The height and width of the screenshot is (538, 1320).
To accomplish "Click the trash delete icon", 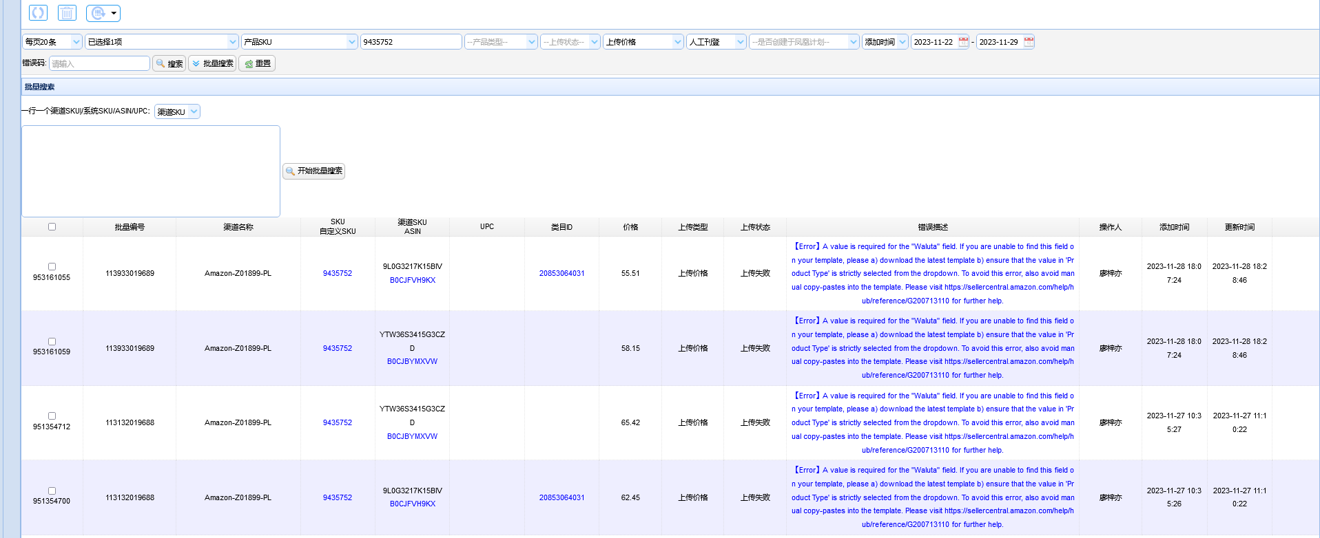I will coord(67,12).
